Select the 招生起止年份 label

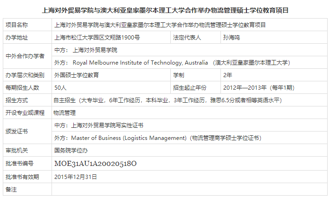(x=190, y=88)
